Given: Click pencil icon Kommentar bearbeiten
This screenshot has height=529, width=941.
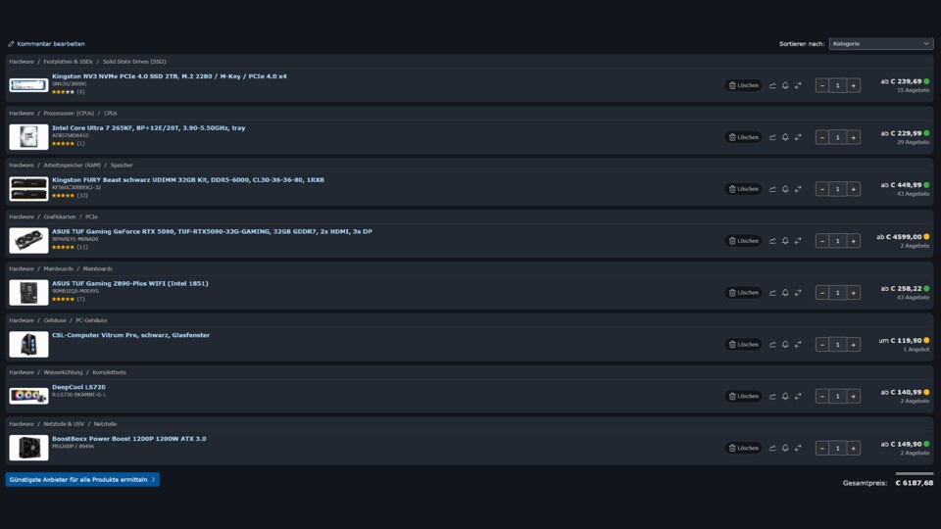Looking at the screenshot, I should (x=11, y=44).
